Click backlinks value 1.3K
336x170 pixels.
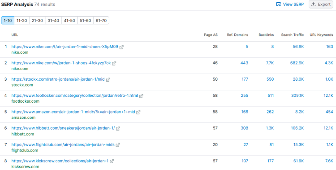pos(270,128)
